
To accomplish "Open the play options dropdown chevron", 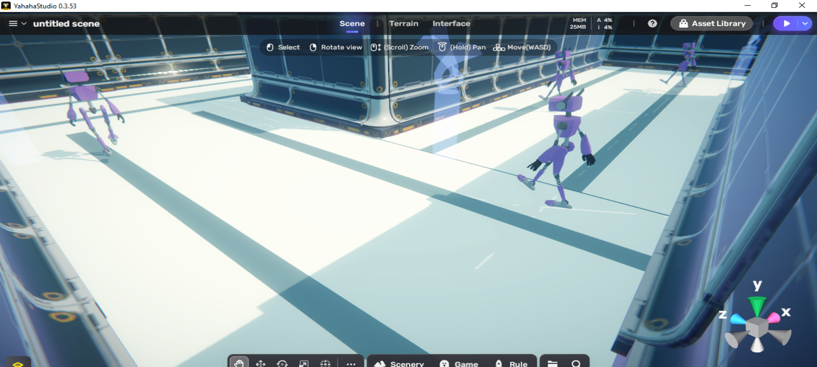I will (x=804, y=23).
